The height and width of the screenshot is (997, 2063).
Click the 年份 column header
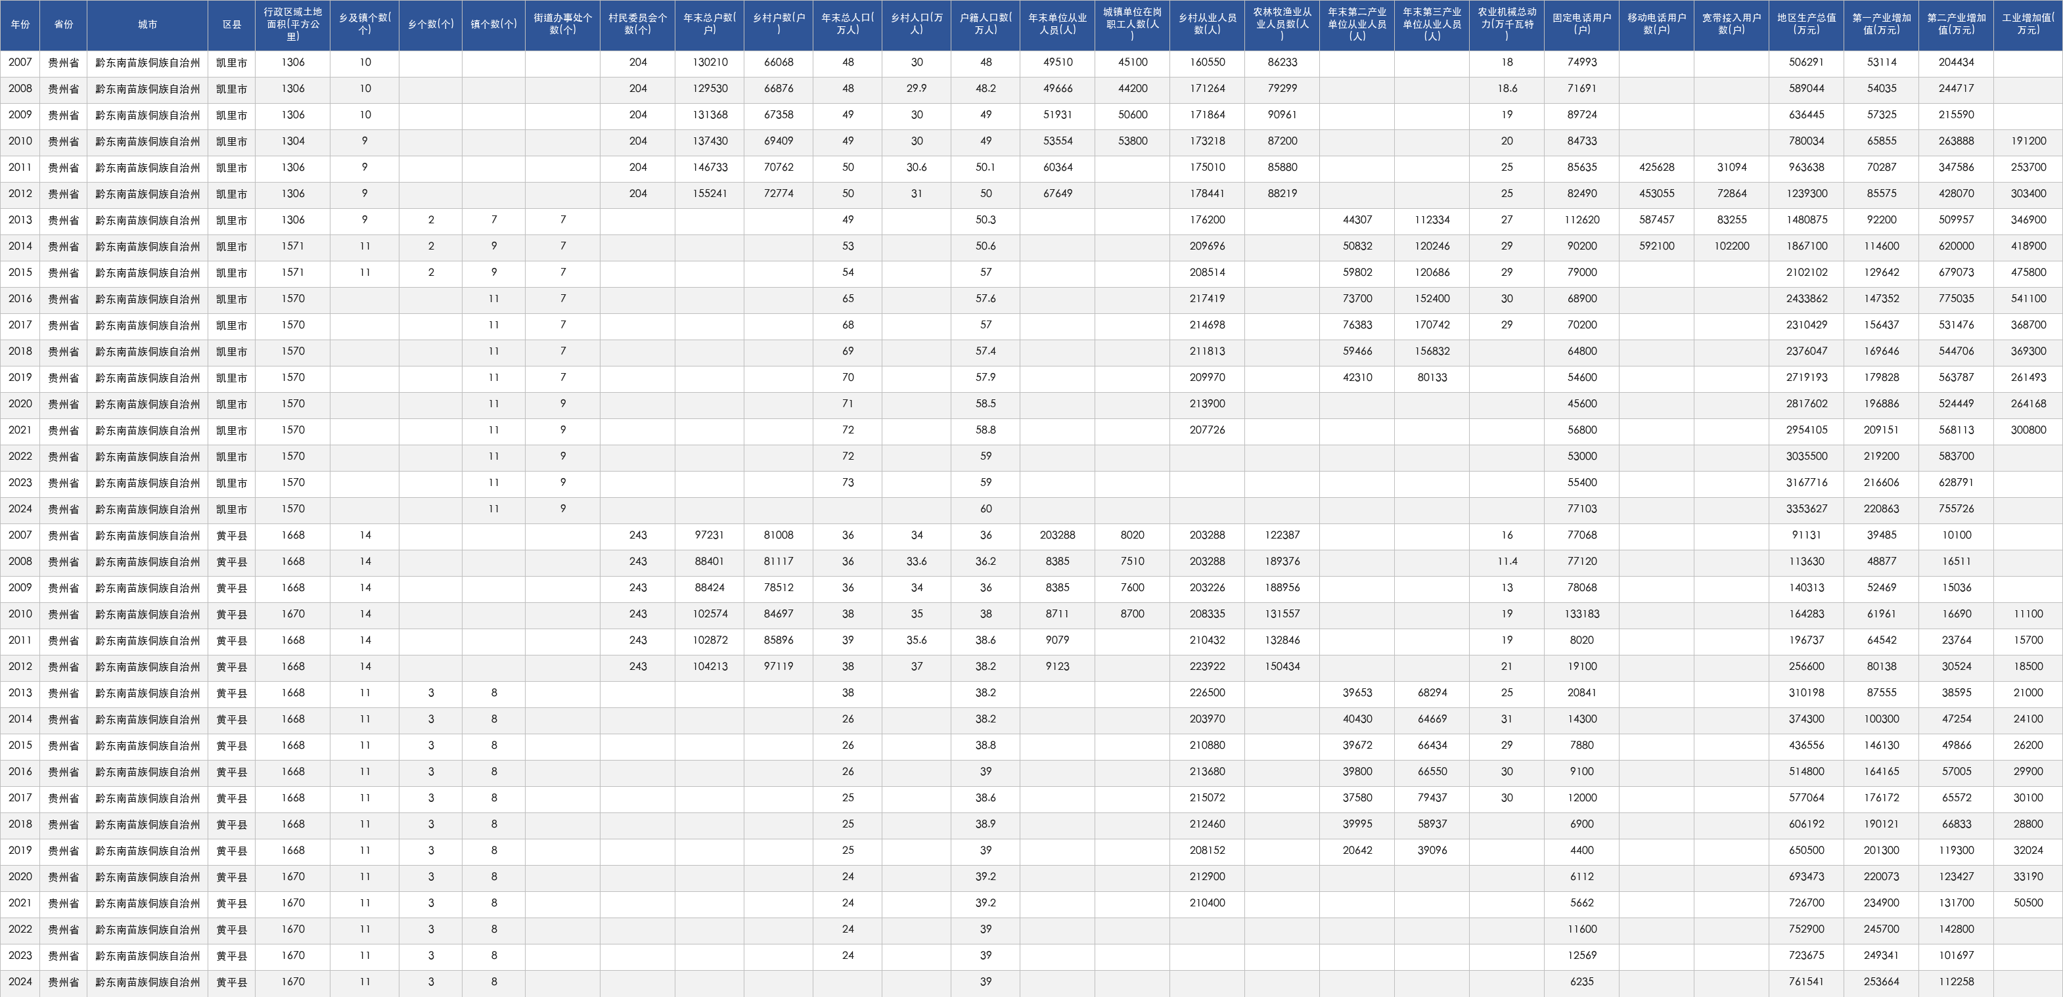[x=20, y=25]
